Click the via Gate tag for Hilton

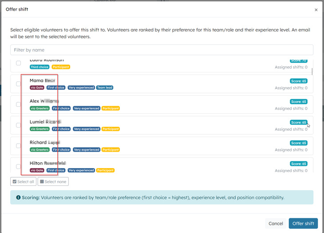pyautogui.click(x=37, y=170)
